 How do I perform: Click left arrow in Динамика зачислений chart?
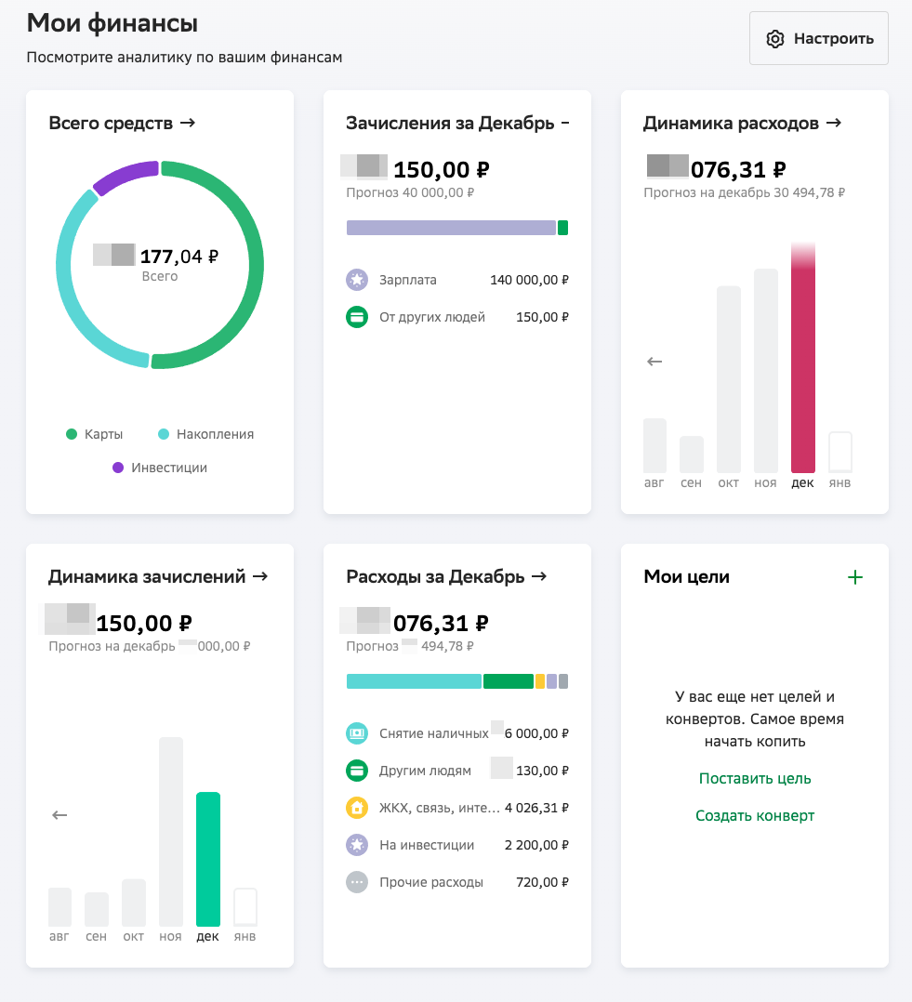(x=59, y=815)
